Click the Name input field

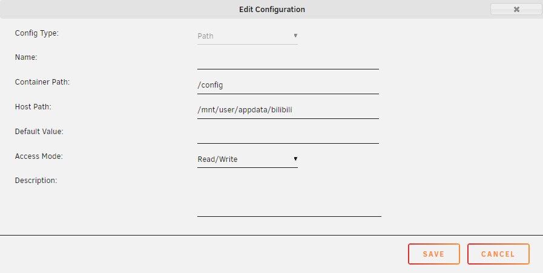coord(288,60)
